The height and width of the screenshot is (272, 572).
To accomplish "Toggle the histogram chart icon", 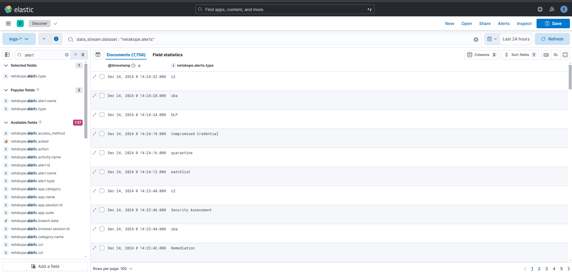I will [98, 55].
